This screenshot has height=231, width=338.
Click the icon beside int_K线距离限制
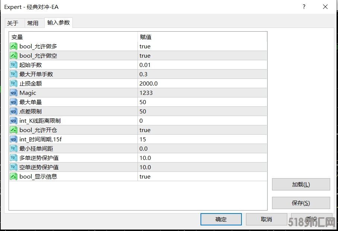click(13, 121)
